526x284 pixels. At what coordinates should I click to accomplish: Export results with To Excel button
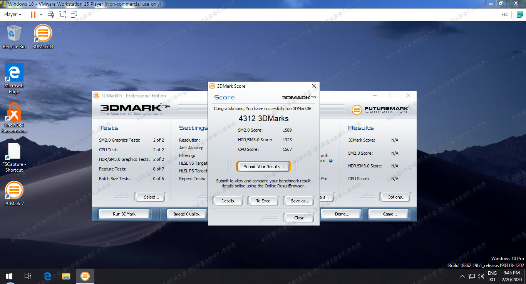pyautogui.click(x=264, y=201)
